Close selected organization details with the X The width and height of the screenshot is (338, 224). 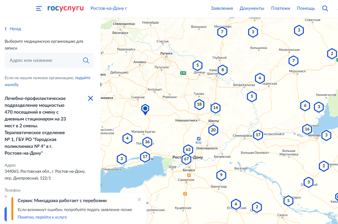pyautogui.click(x=90, y=98)
